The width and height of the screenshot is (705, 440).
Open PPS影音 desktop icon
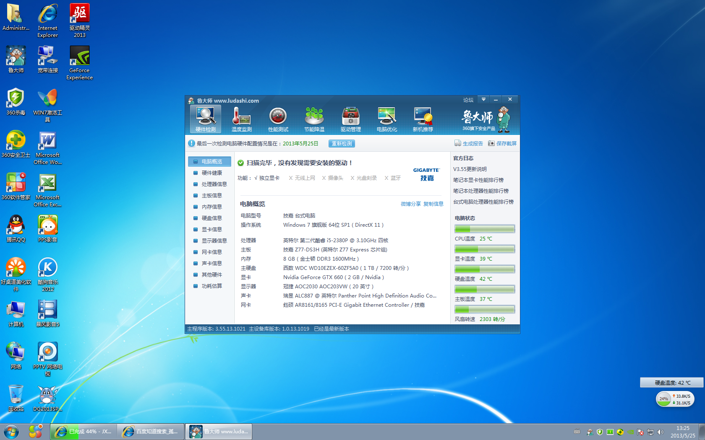click(48, 229)
